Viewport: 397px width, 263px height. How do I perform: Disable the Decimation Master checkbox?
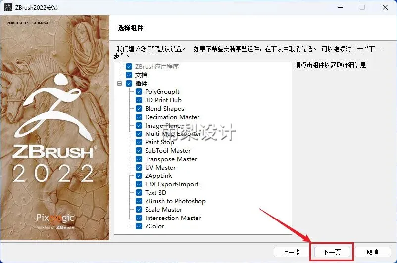coord(139,117)
